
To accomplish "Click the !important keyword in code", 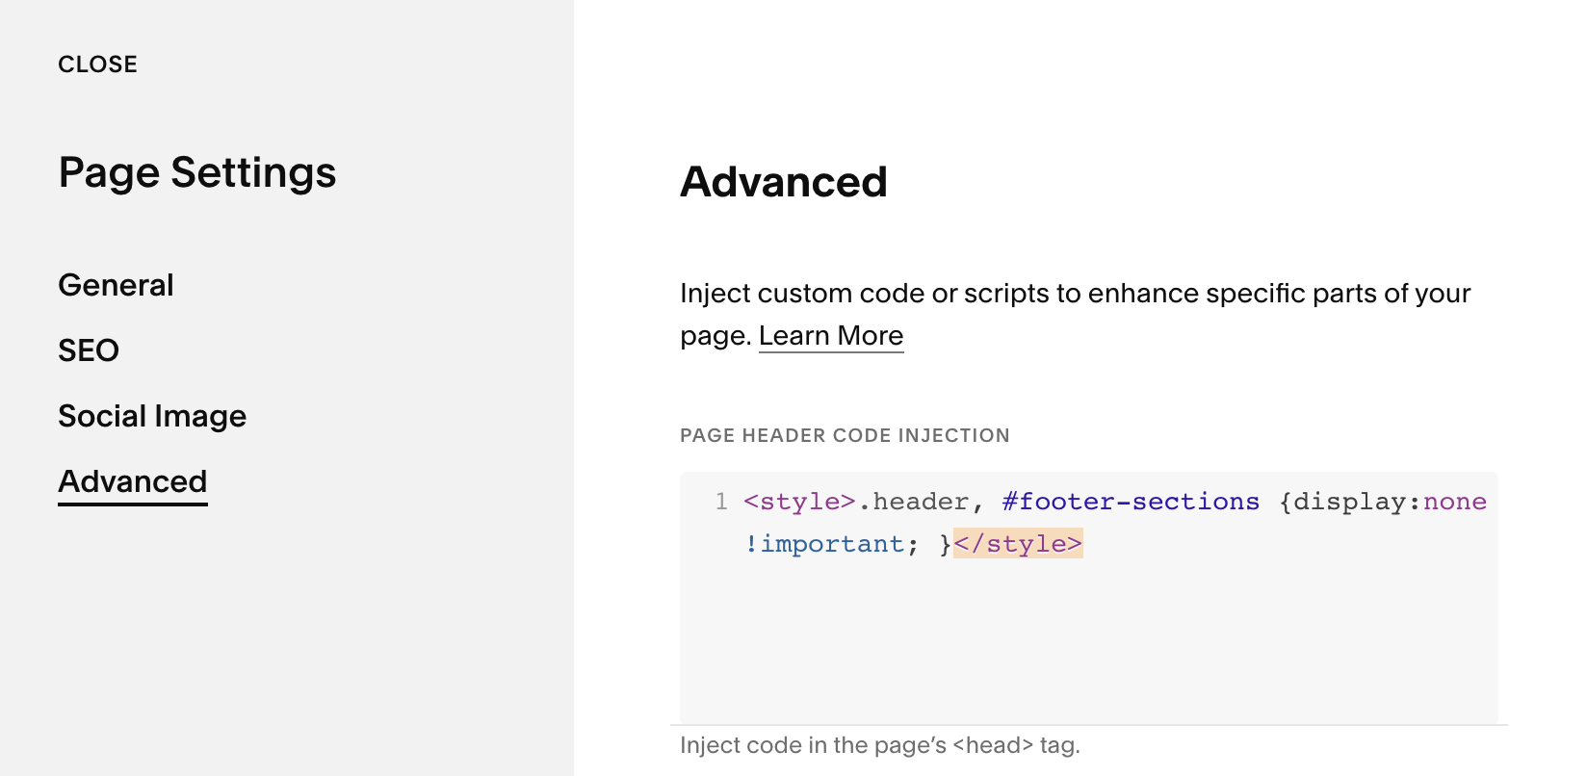I will tap(824, 544).
